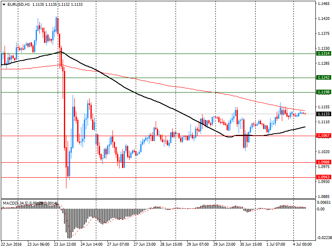Select the 1.0988 red level label
Screen dimensions: 332x249
[x=324, y=162]
